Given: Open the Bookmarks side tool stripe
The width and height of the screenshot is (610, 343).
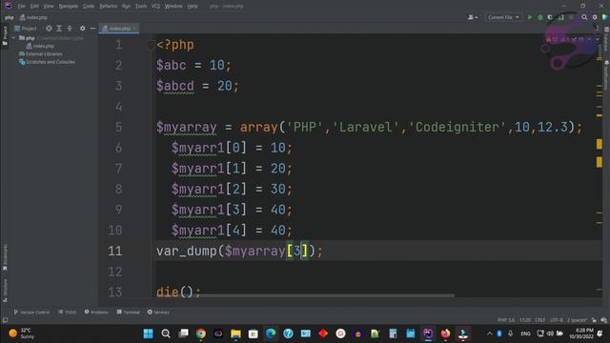Looking at the screenshot, I should 5,257.
